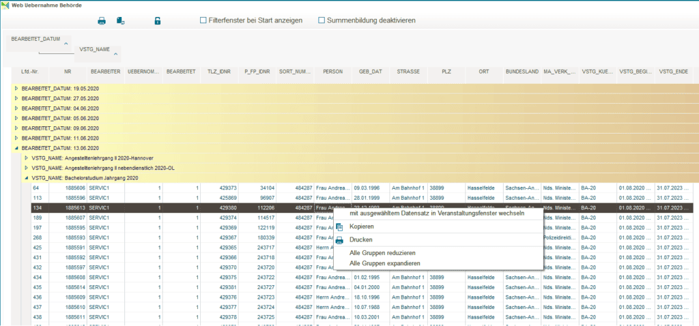Expand the BEARBEITET_DATUM: 05.06.2020 group
The height and width of the screenshot is (326, 699).
coord(16,118)
